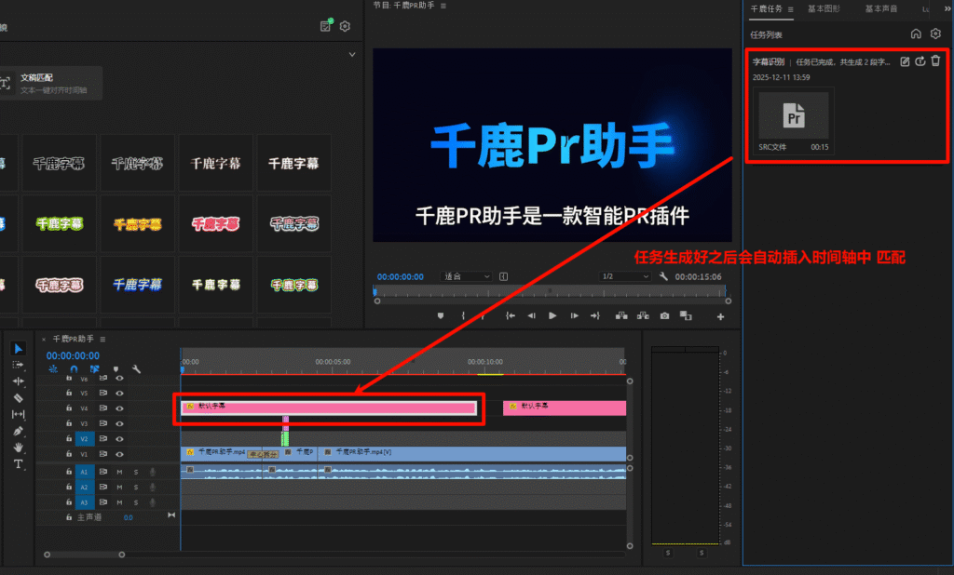954x575 pixels.
Task: Select the Hand tool
Action: pyautogui.click(x=17, y=447)
